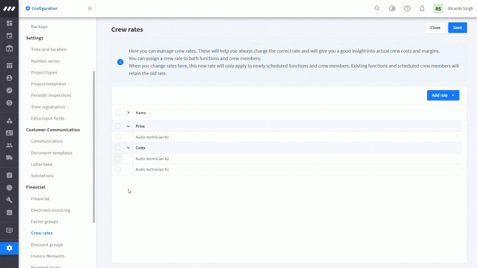Open the notifications bell
477x268 pixels.
422,8
